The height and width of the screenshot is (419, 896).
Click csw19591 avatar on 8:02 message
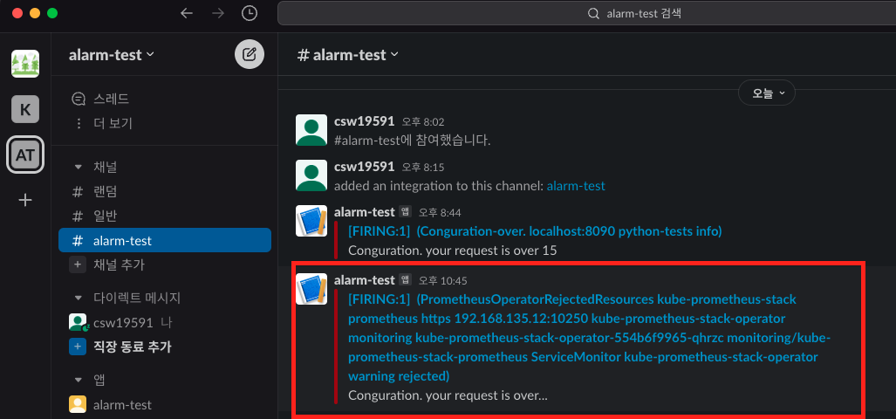click(x=311, y=130)
